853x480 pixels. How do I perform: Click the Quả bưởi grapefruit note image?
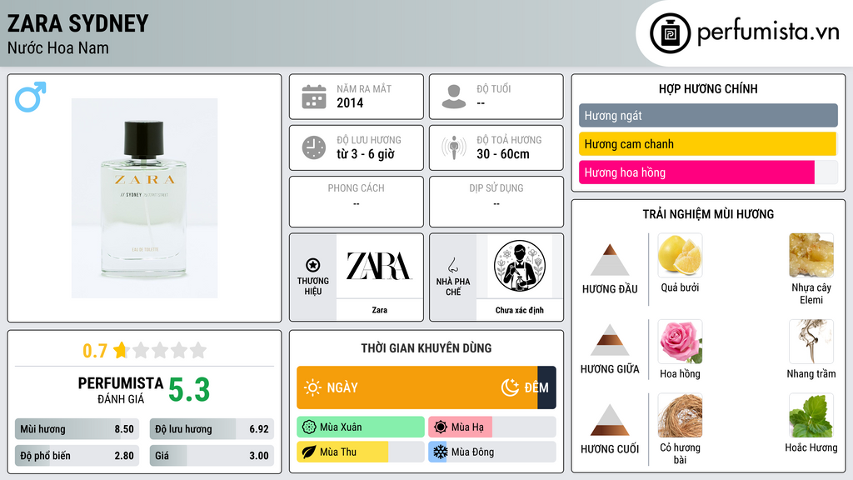pyautogui.click(x=680, y=255)
